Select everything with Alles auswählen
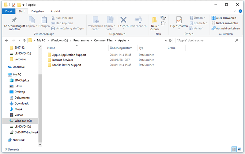245x154 pixels. tap(224, 18)
